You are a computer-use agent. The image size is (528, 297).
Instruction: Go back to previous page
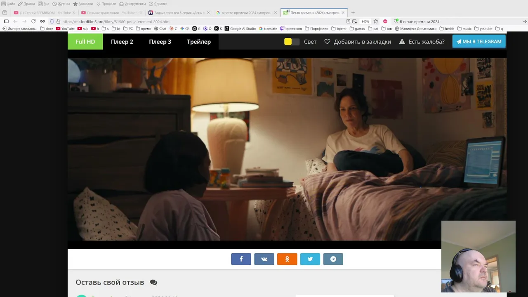pyautogui.click(x=15, y=21)
